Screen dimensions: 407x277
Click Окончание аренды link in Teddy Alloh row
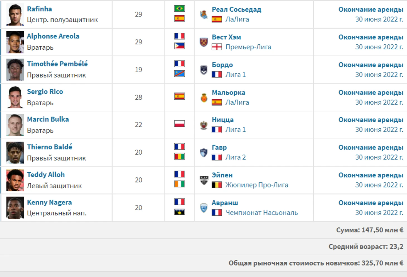pyautogui.click(x=371, y=175)
